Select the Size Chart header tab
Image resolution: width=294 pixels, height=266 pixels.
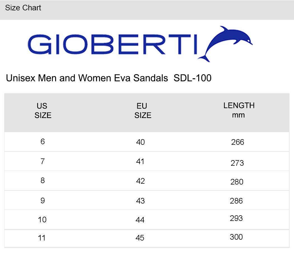[x=23, y=8]
